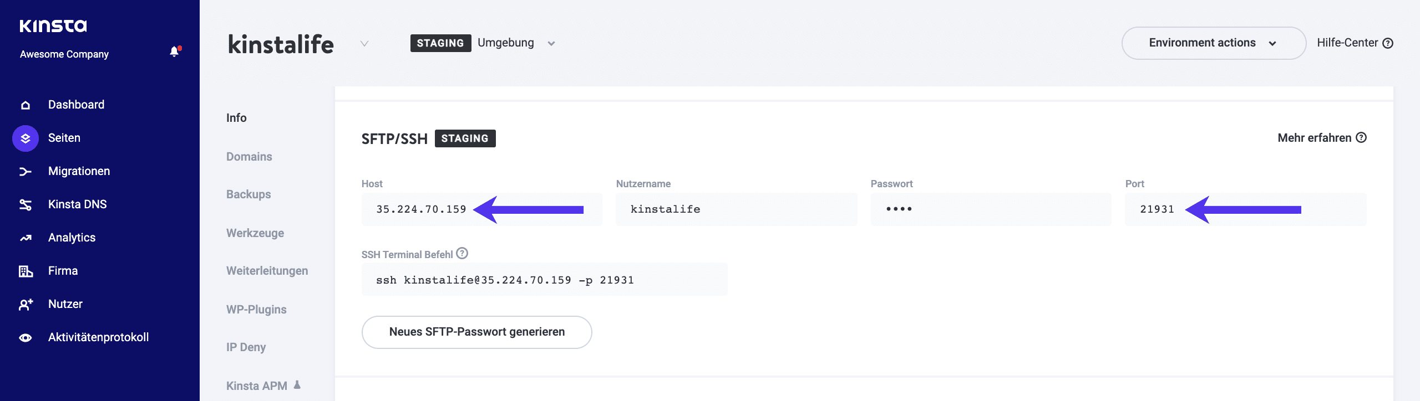
Task: Open Dashboard in sidebar
Action: [x=76, y=105]
